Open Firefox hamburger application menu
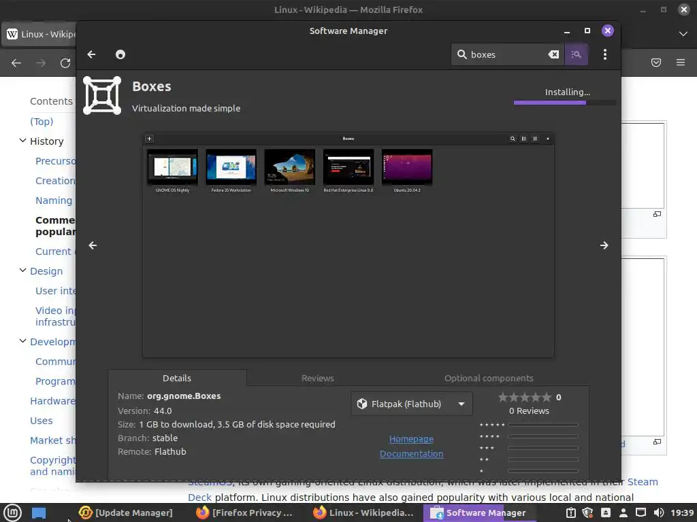 681,62
